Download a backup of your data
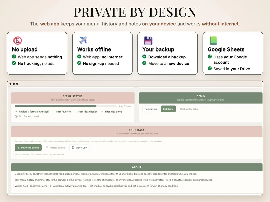The width and height of the screenshot is (270, 202). 28,148
